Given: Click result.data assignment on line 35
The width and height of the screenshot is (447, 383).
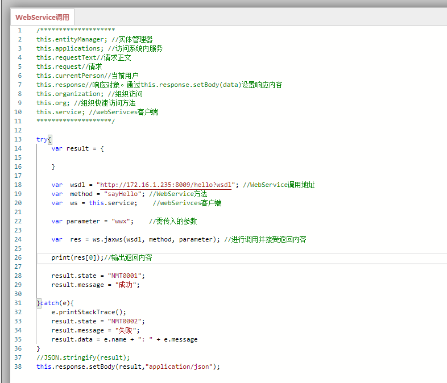Looking at the screenshot, I should [x=125, y=339].
